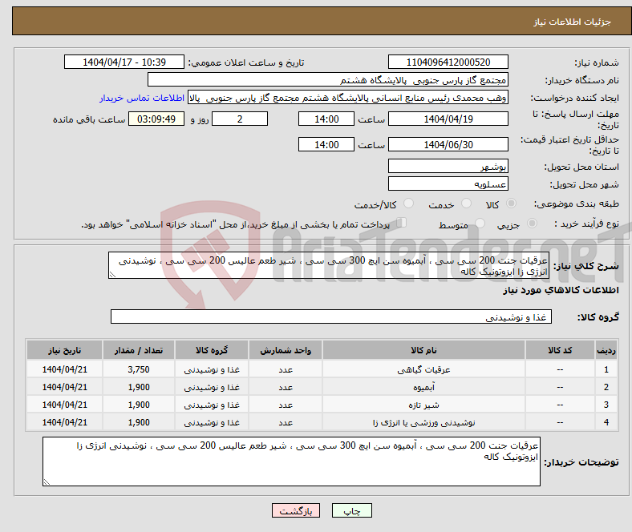Click row number 4 in items table
Image resolution: width=632 pixels, height=532 pixels.
click(606, 422)
